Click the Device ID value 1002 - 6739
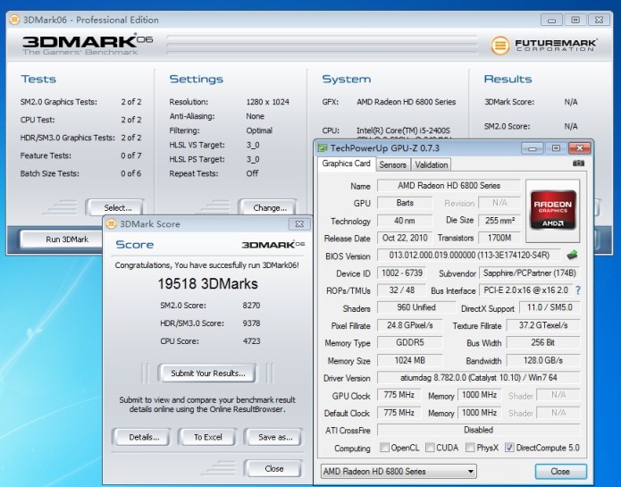 tap(402, 273)
